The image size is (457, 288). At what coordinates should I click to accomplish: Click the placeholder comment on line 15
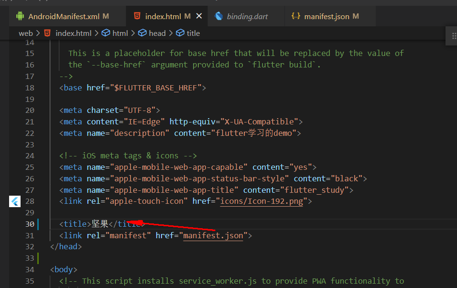(x=236, y=54)
